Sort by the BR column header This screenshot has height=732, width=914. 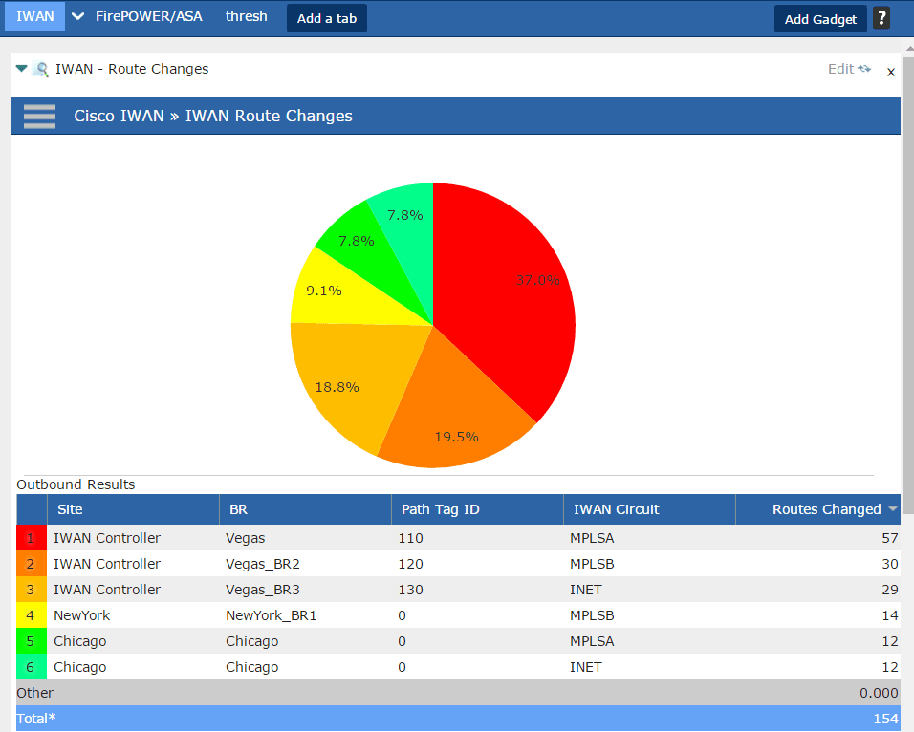(305, 509)
